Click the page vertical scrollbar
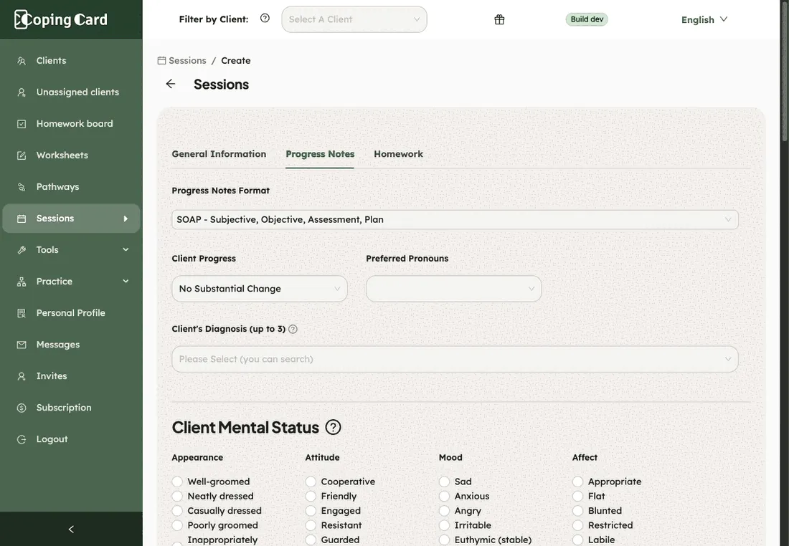This screenshot has width=789, height=546. [x=785, y=70]
